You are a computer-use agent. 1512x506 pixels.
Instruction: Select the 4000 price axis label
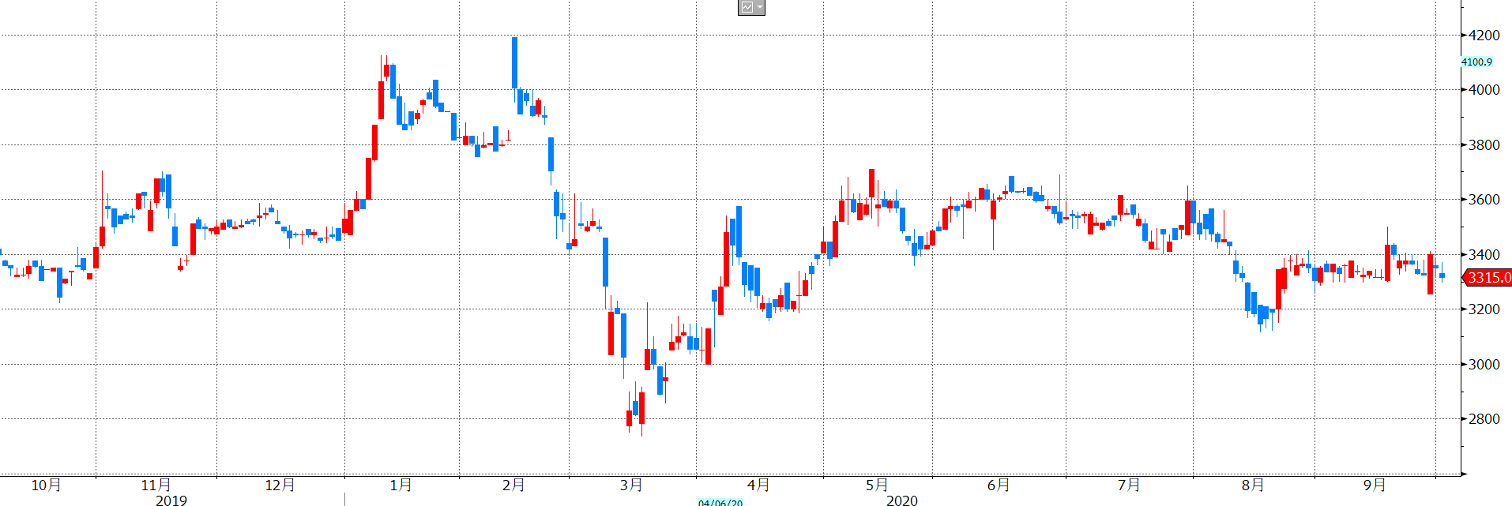coord(1484,89)
